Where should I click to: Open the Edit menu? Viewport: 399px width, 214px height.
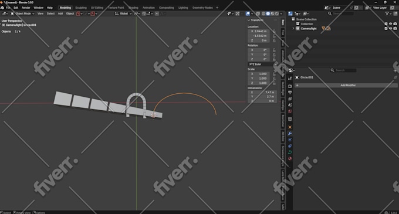(x=16, y=8)
